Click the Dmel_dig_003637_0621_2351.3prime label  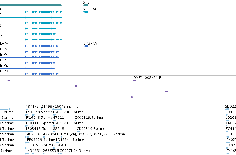pos(93,134)
